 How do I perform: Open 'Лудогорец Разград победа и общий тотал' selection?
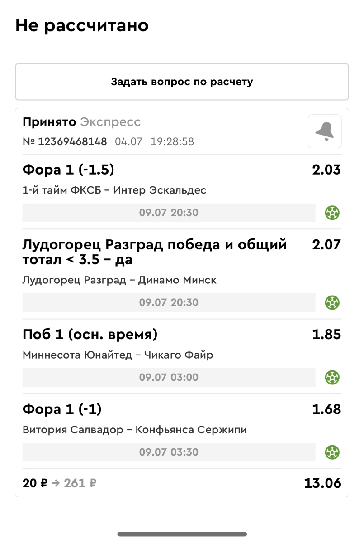click(x=154, y=252)
